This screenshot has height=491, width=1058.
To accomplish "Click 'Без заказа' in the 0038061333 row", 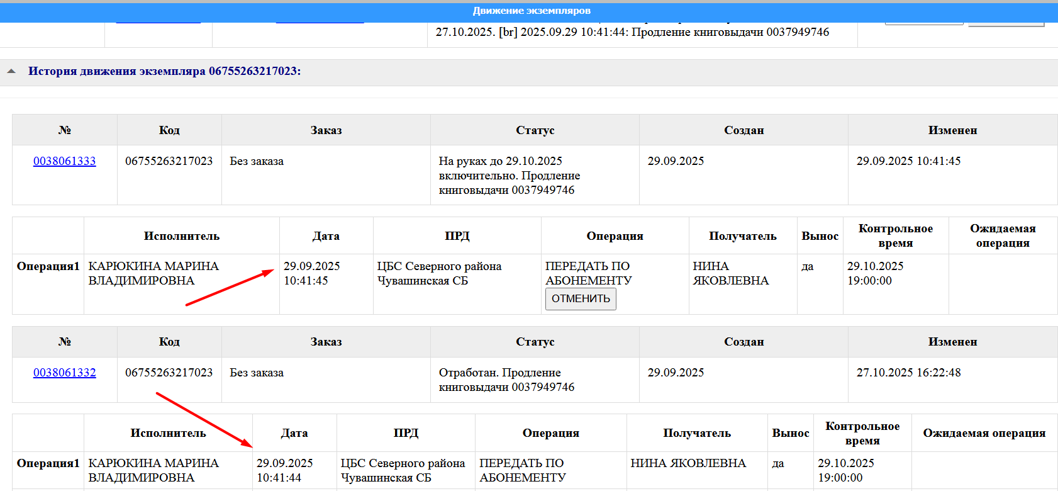I will 257,161.
